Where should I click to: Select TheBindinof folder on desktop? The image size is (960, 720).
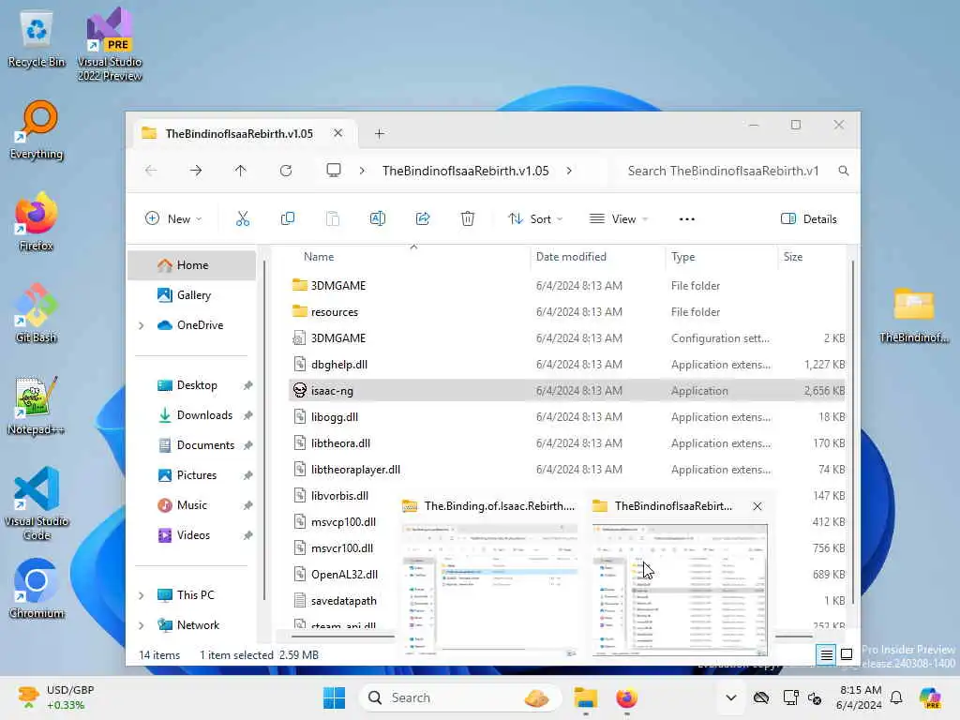(x=914, y=315)
